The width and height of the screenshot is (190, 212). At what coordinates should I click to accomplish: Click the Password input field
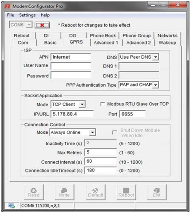[x=71, y=75]
